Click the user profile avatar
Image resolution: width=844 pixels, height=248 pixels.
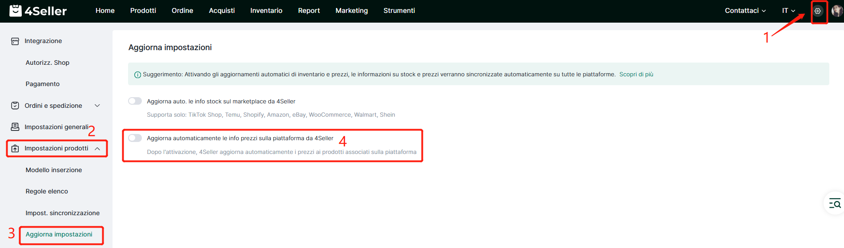point(837,11)
